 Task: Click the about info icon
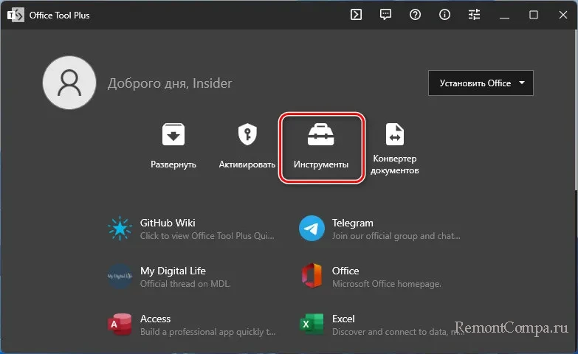[x=444, y=15]
